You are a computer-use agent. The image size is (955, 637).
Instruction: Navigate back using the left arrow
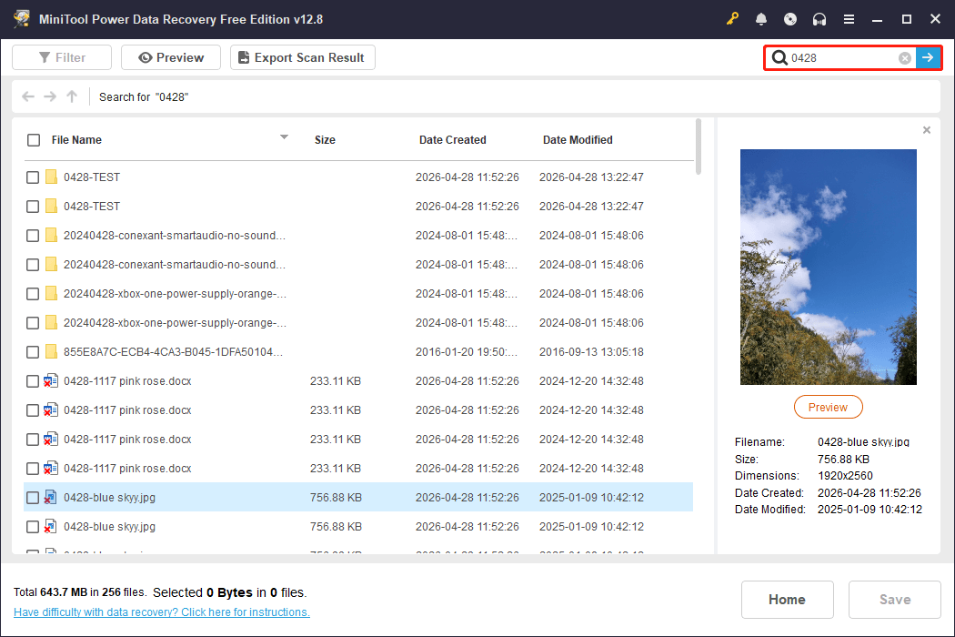[28, 96]
